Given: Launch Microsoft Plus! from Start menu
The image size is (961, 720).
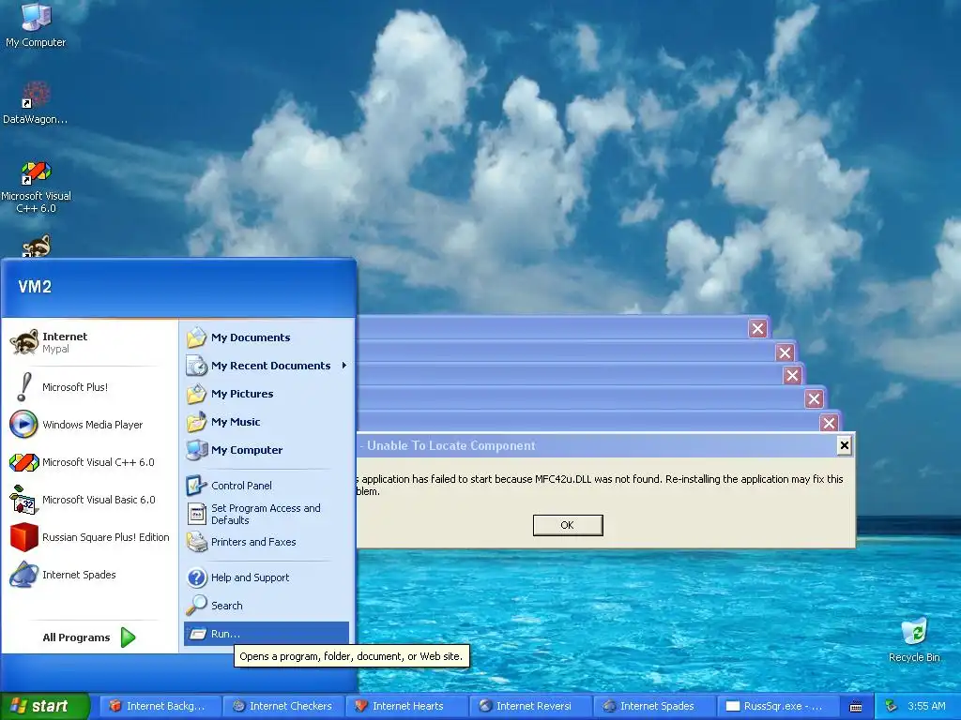Looking at the screenshot, I should click(x=90, y=387).
